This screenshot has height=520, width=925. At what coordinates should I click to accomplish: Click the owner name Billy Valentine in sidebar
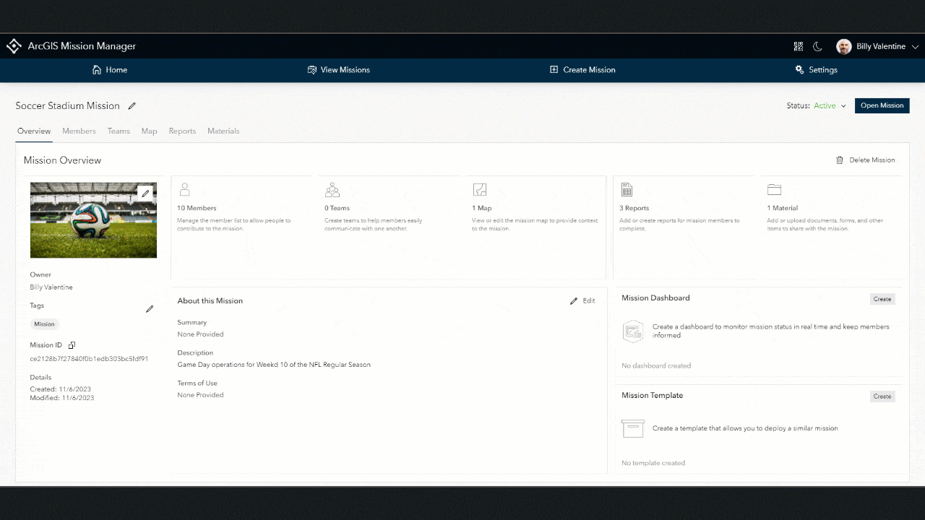[51, 287]
